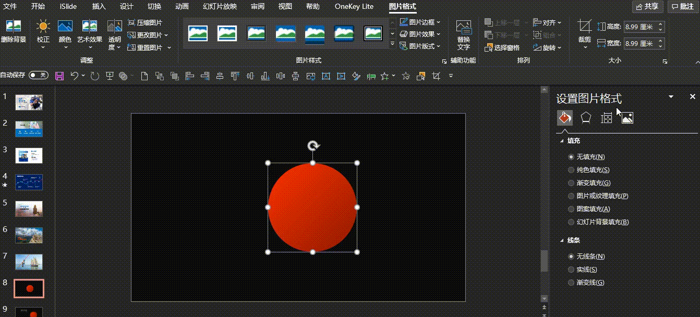The height and width of the screenshot is (317, 700).
Task: Choose Gradient fill (渐变填充) option
Action: tap(571, 183)
